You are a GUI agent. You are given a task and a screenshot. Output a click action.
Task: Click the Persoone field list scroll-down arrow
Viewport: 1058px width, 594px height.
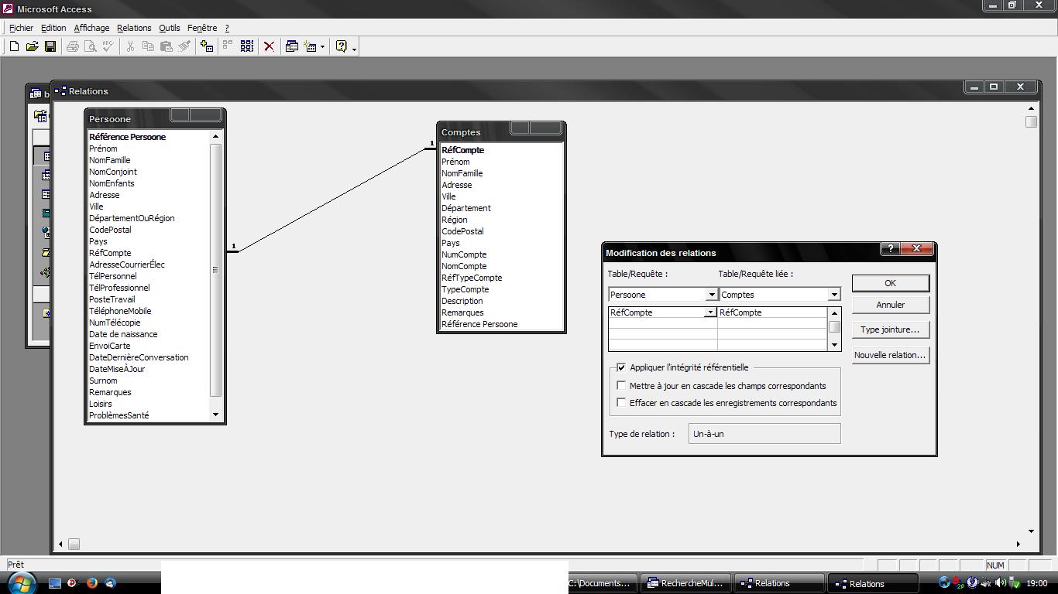(215, 415)
